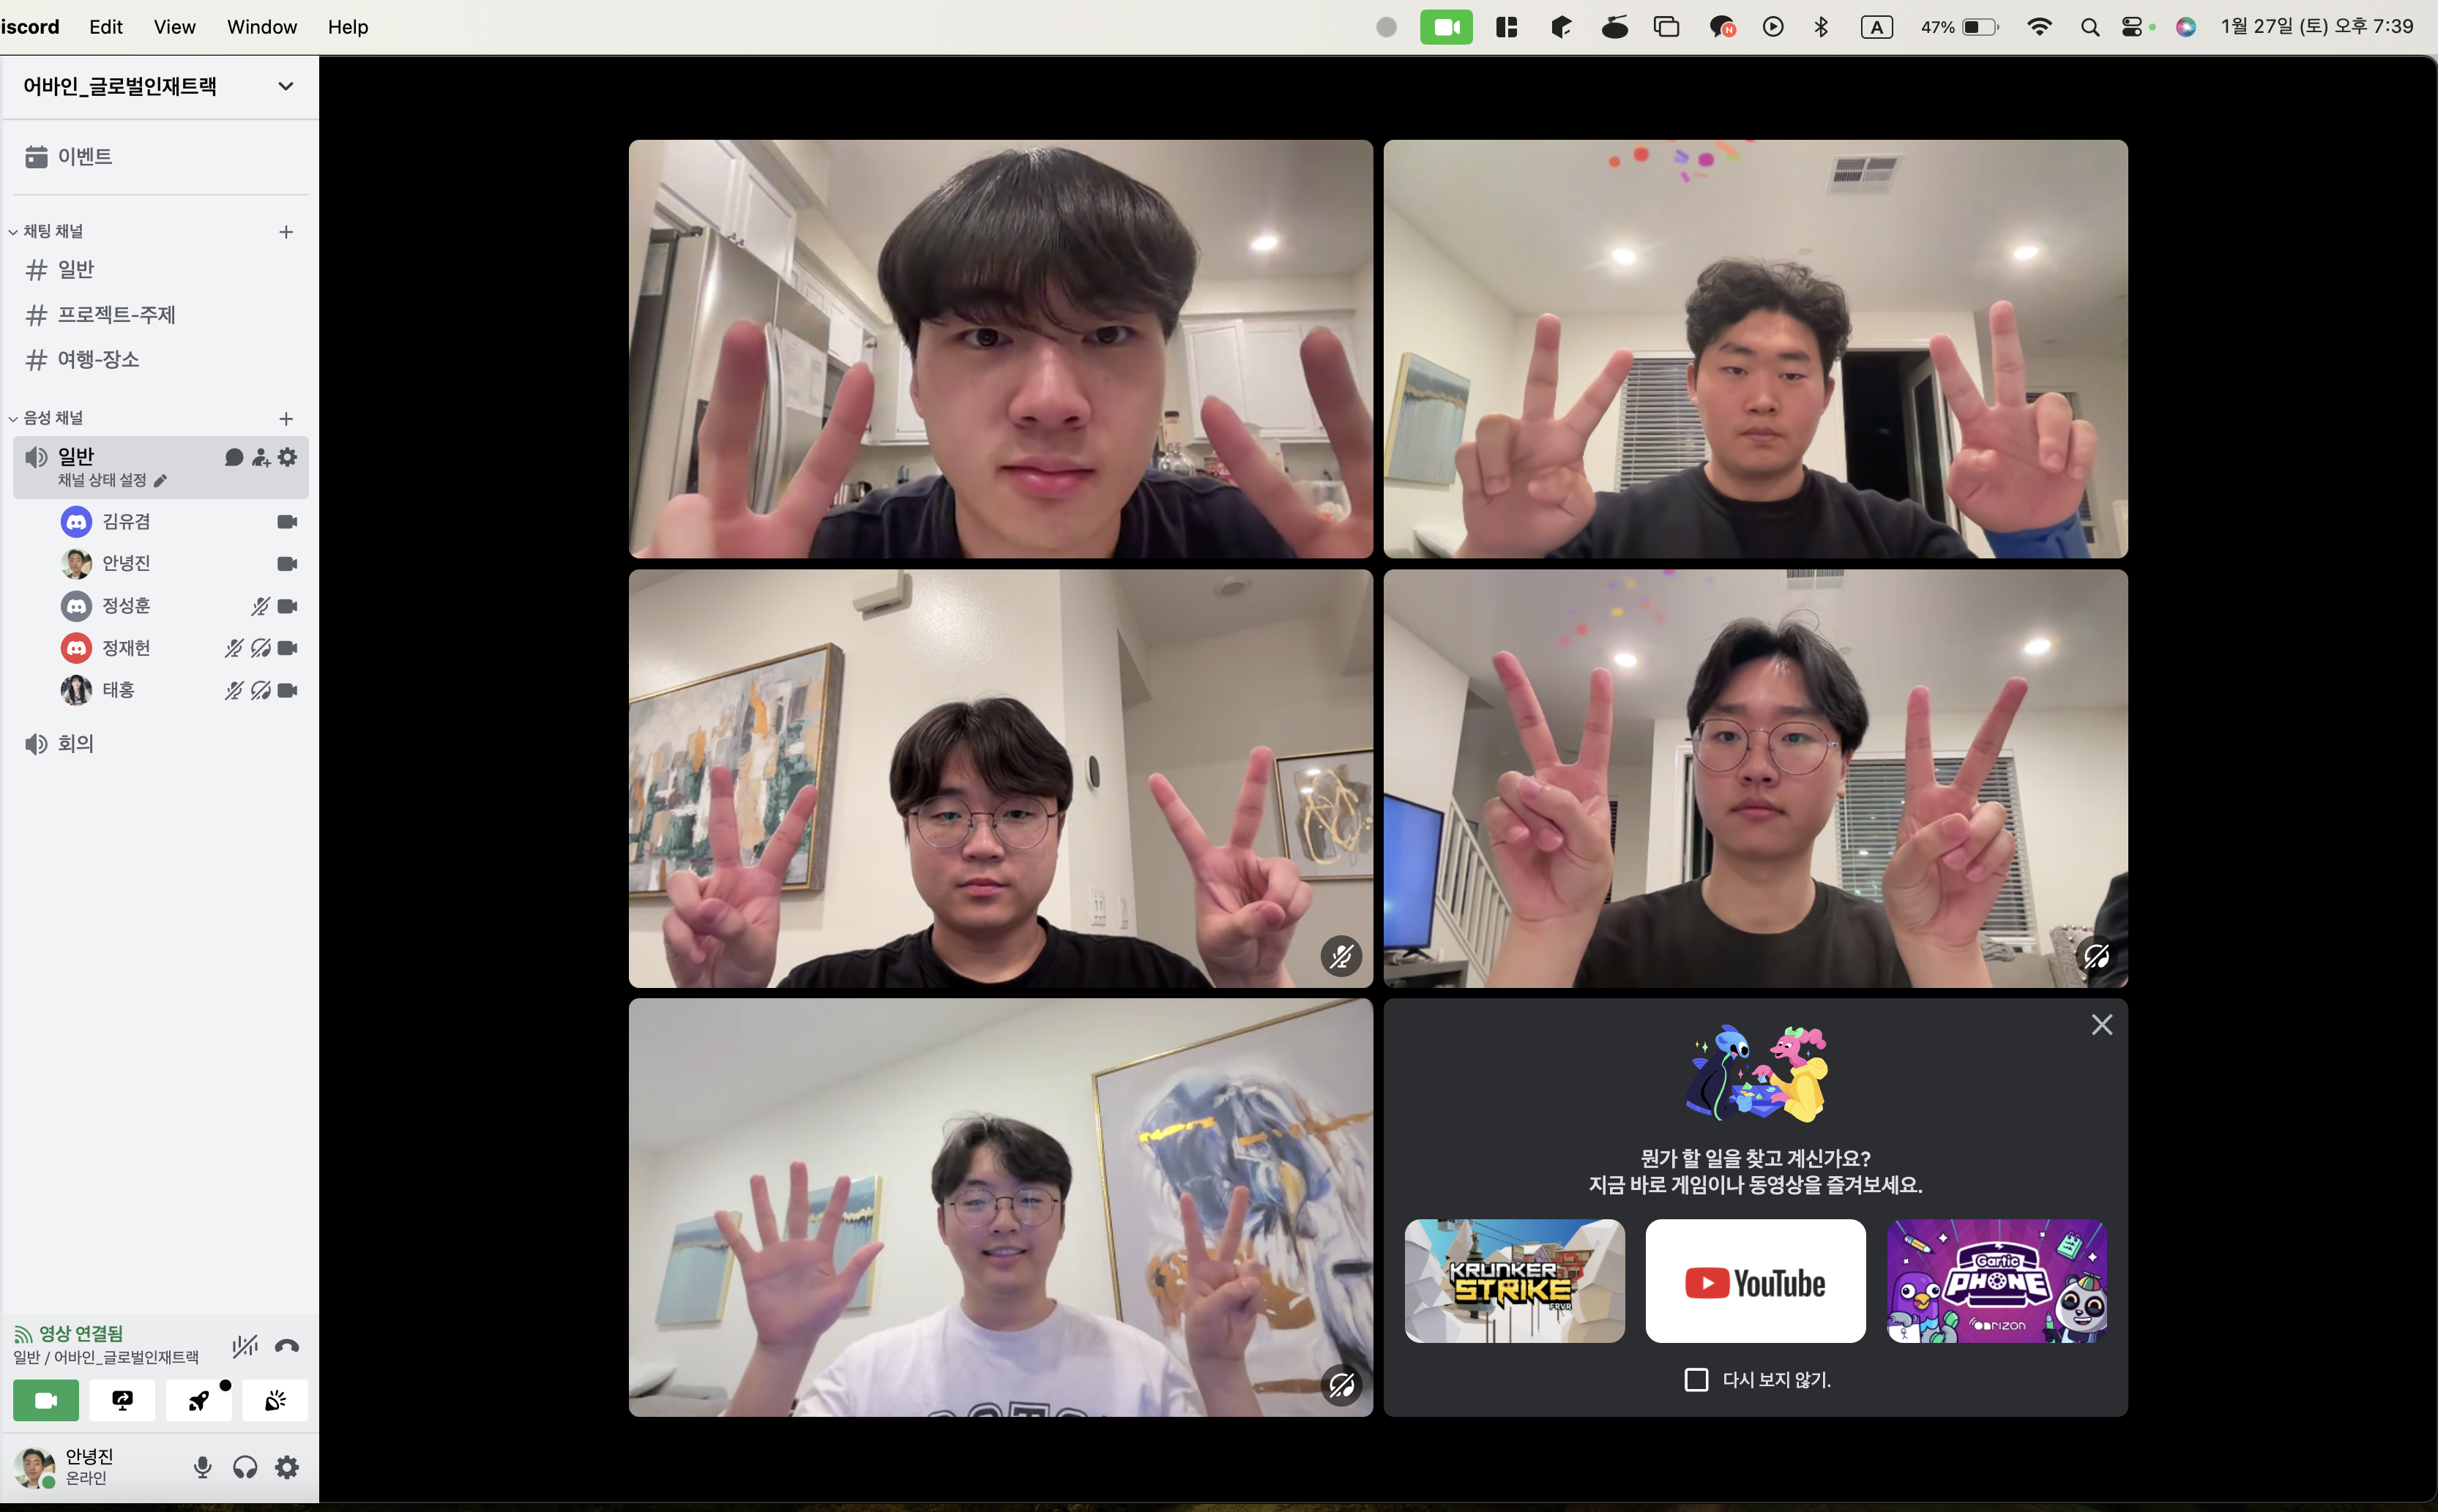Check the 다시 보지 않기 checkbox
Image resolution: width=2438 pixels, height=1512 pixels.
(x=1696, y=1380)
